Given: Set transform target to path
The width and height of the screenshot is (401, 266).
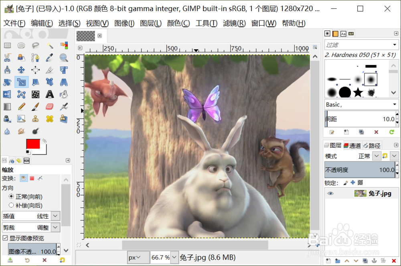Looking at the screenshot, I should click(x=40, y=178).
